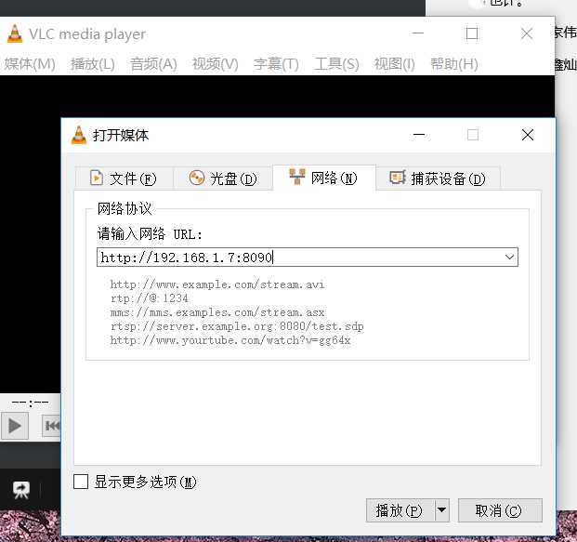Click the previous track button in VLC
The width and height of the screenshot is (577, 542).
51,426
